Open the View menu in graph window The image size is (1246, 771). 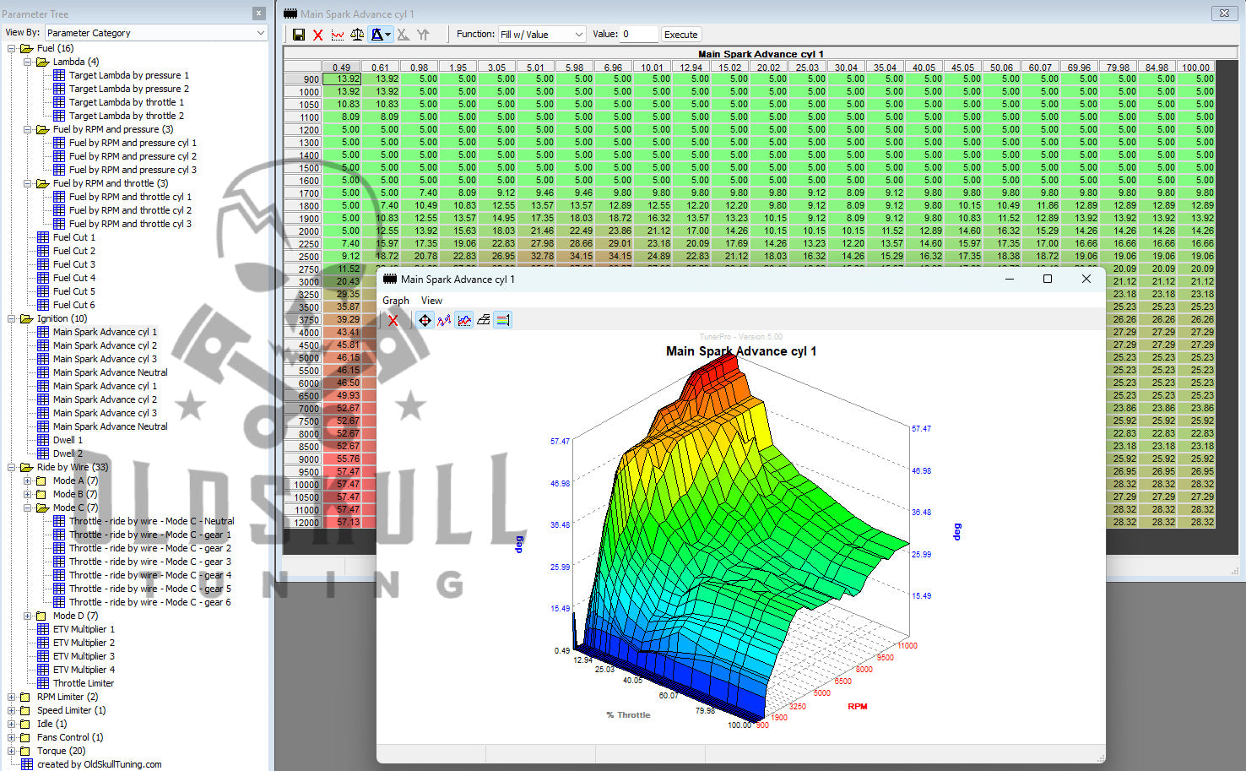click(431, 301)
